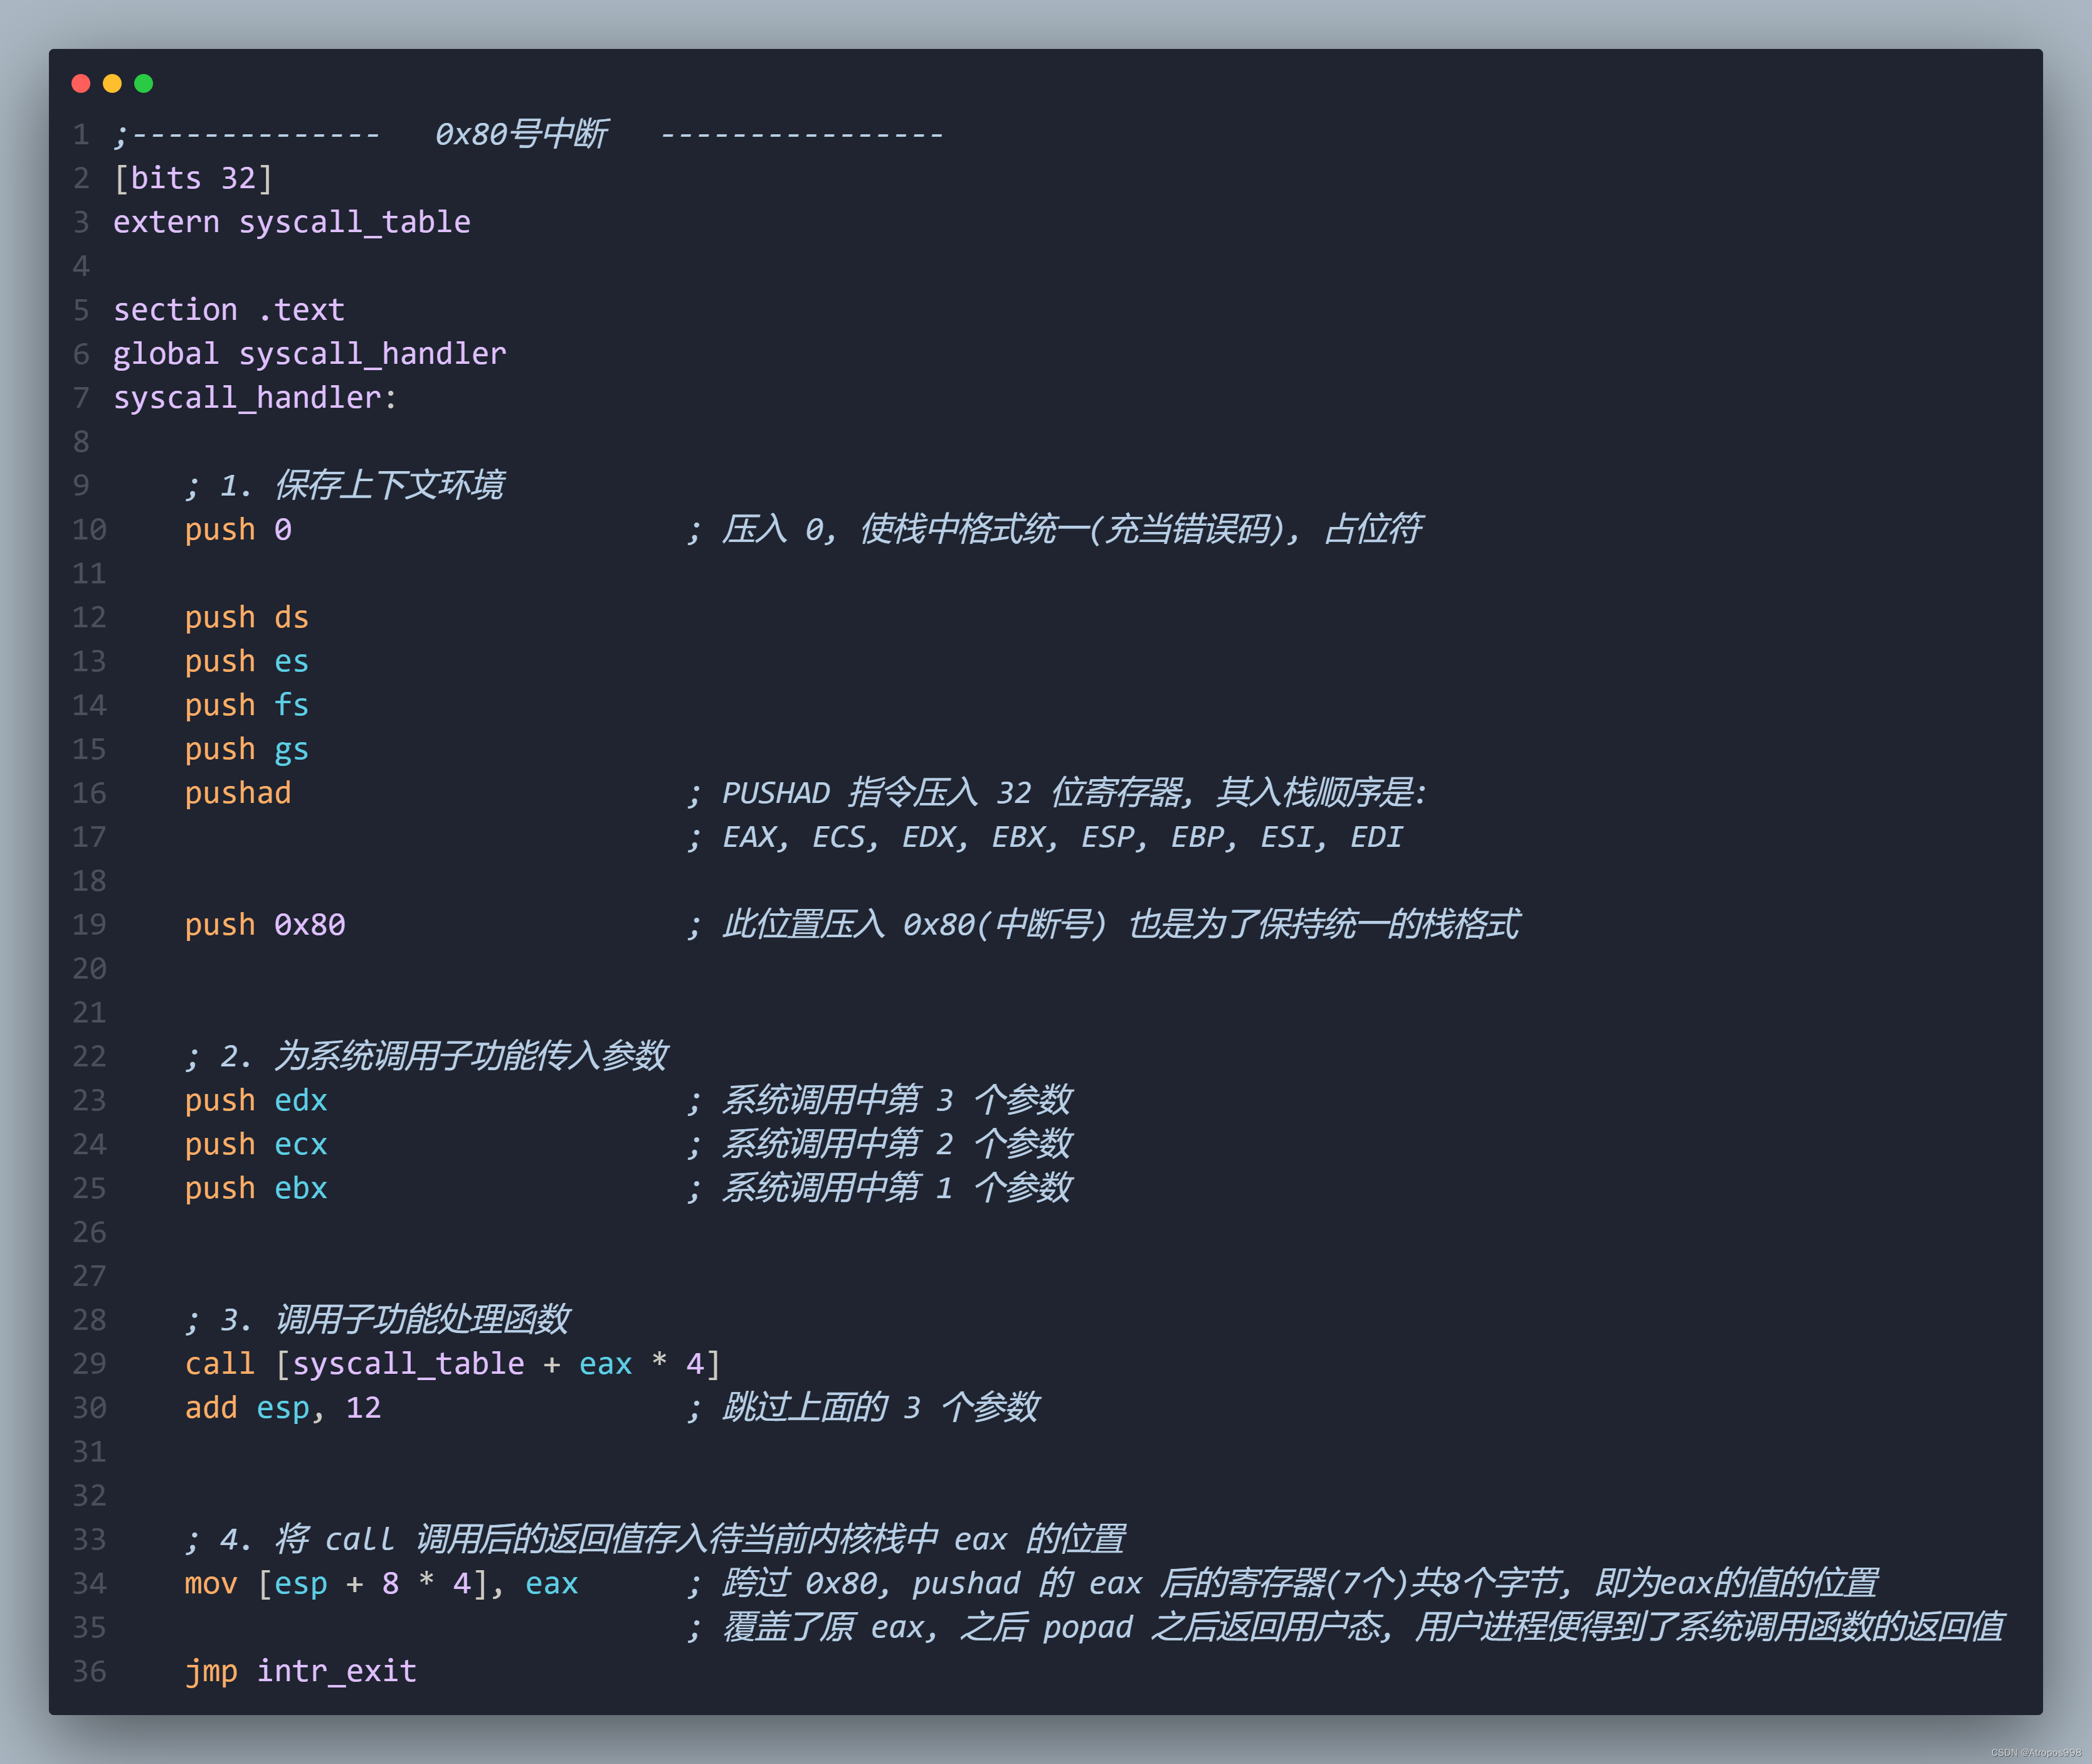Click comment '系统调用中第 1 个参数'
Screen dimensions: 2092x1764
(x=880, y=1188)
